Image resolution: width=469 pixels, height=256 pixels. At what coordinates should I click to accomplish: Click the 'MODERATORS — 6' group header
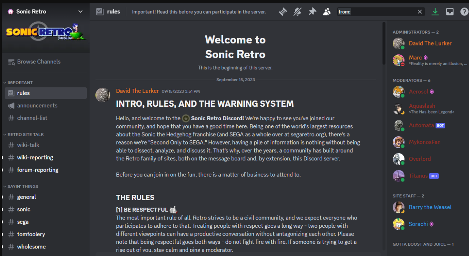411,81
